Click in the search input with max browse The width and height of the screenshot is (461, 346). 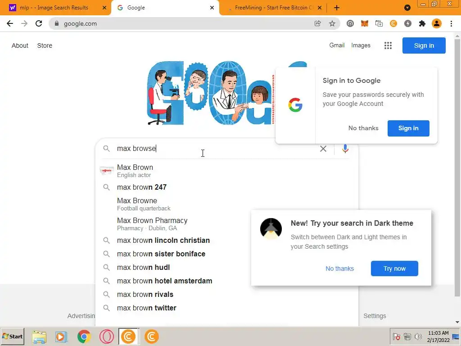[216, 149]
